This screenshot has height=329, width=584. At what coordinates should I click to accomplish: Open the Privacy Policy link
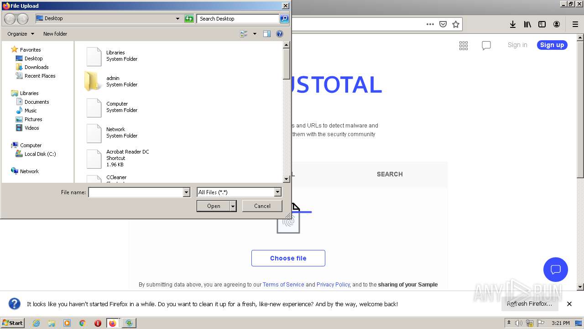[333, 284]
